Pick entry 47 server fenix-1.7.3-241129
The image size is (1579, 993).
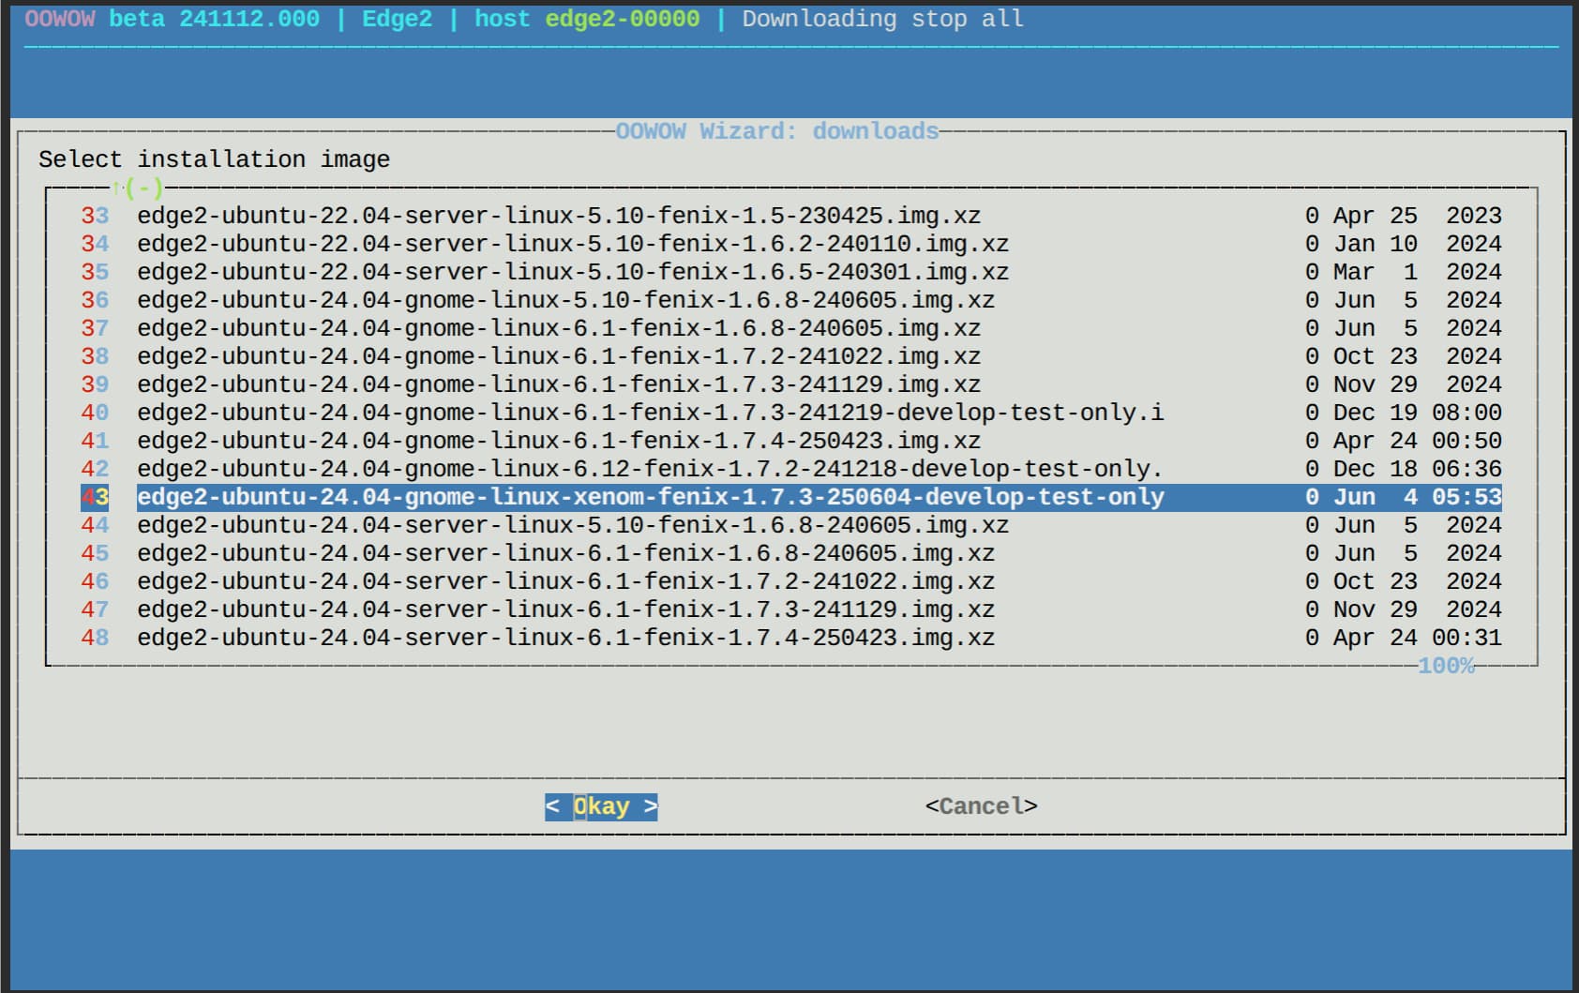coord(791,609)
